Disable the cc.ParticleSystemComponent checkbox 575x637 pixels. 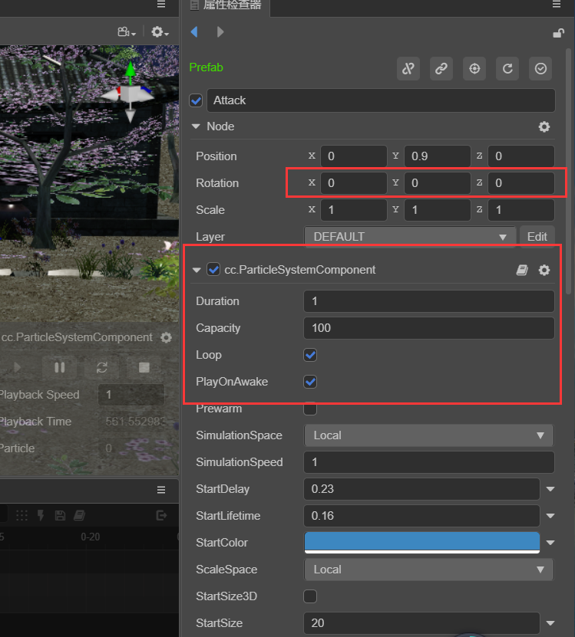[x=213, y=269]
